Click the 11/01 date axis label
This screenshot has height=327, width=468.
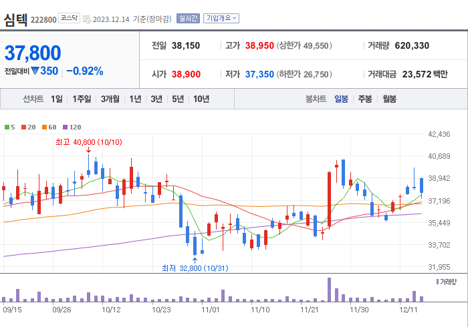coord(211,310)
